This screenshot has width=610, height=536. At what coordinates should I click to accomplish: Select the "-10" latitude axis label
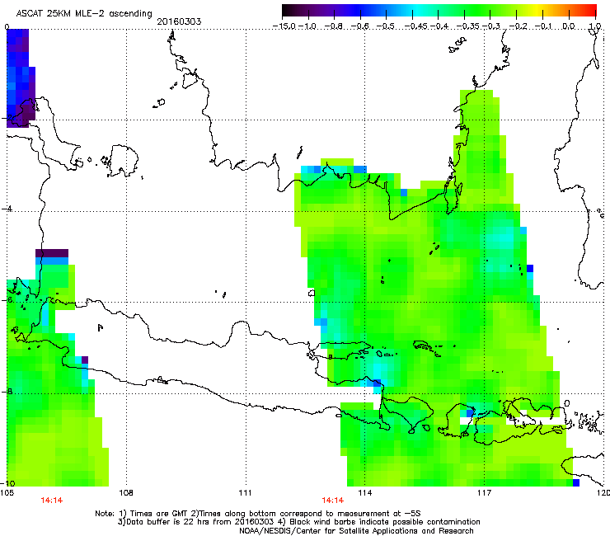tap(7, 483)
